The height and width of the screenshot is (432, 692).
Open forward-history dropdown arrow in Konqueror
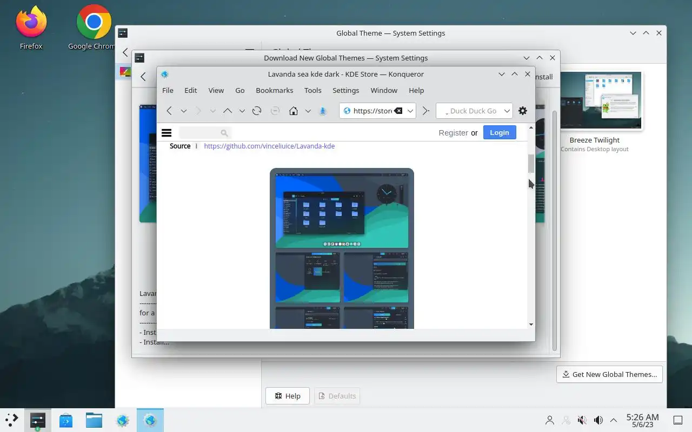(x=213, y=111)
